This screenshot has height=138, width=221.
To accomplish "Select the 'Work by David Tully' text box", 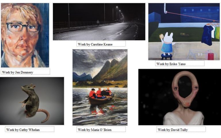I will (x=181, y=129).
